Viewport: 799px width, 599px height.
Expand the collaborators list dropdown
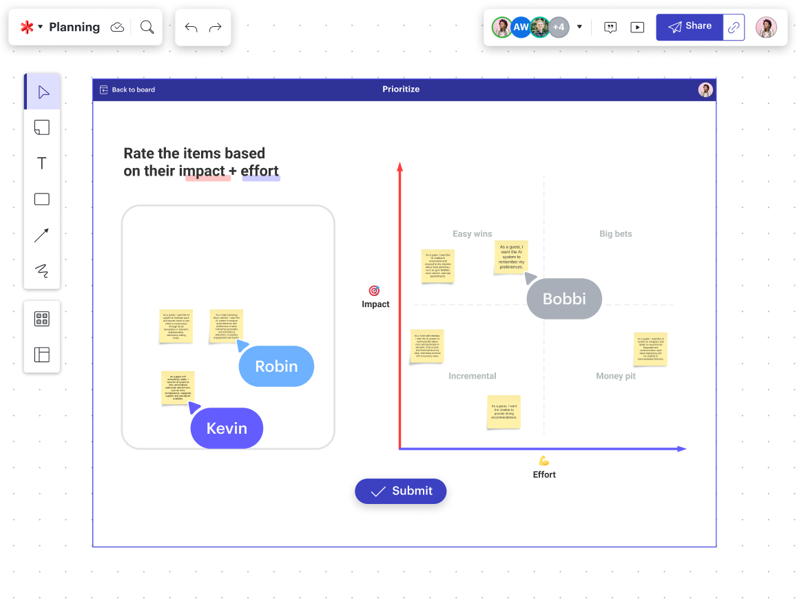tap(579, 28)
